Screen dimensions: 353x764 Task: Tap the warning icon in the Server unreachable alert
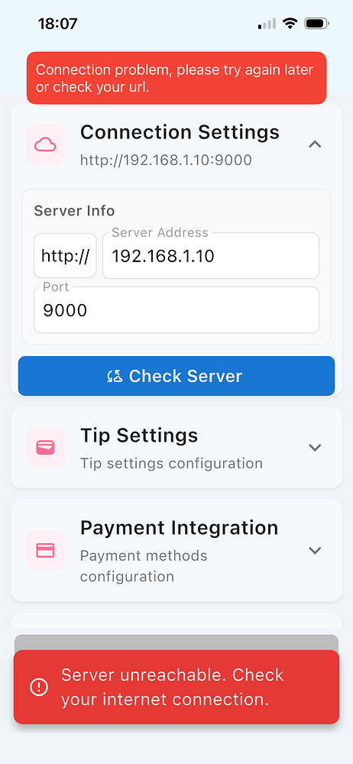(38, 687)
